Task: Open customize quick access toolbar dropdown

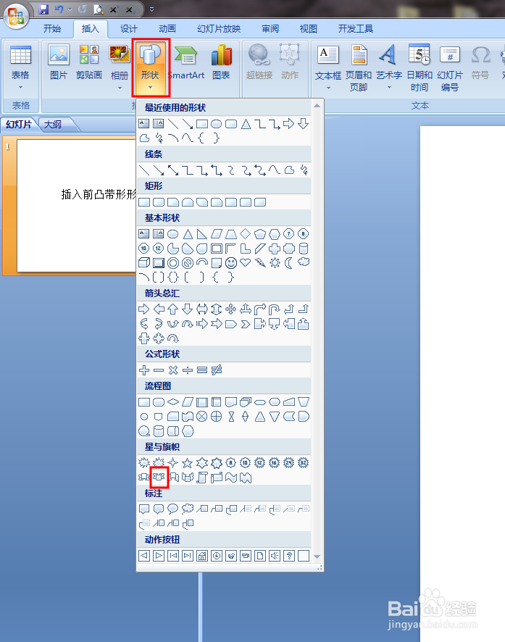Action: [152, 9]
